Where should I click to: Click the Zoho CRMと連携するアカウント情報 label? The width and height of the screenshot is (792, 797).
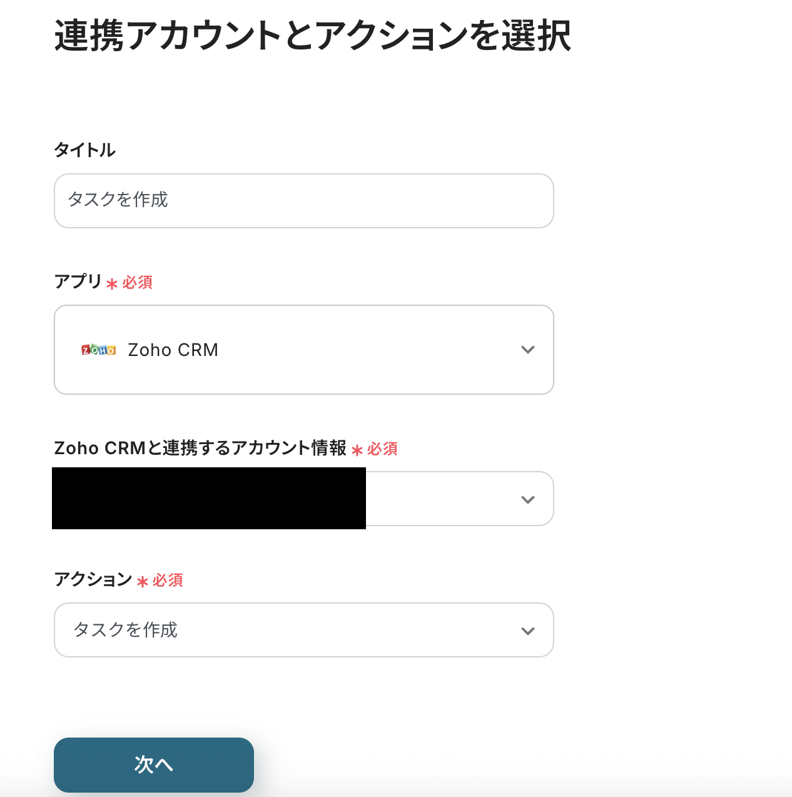pos(200,448)
